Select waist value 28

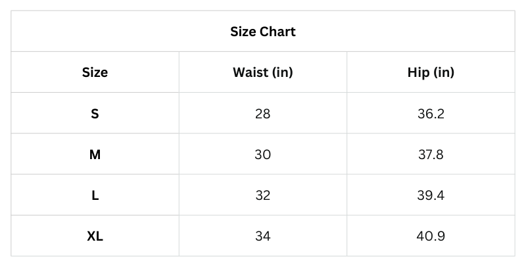pos(262,114)
